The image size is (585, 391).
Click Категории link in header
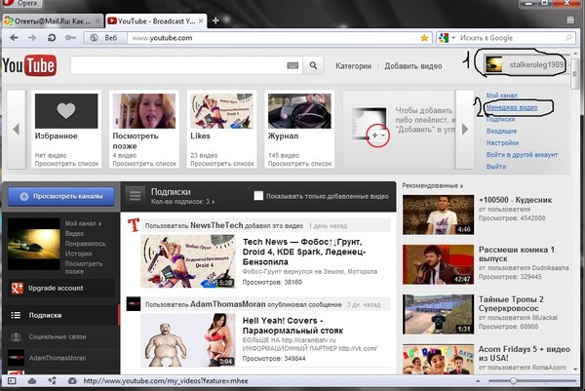(x=353, y=66)
